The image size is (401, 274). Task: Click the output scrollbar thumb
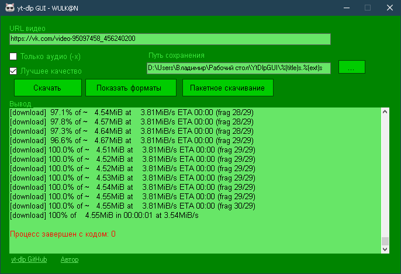pyautogui.click(x=385, y=241)
